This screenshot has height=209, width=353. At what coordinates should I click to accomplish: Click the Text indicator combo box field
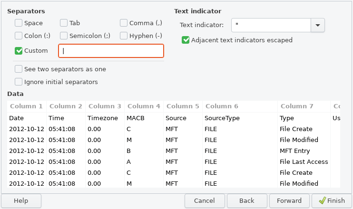271,25
